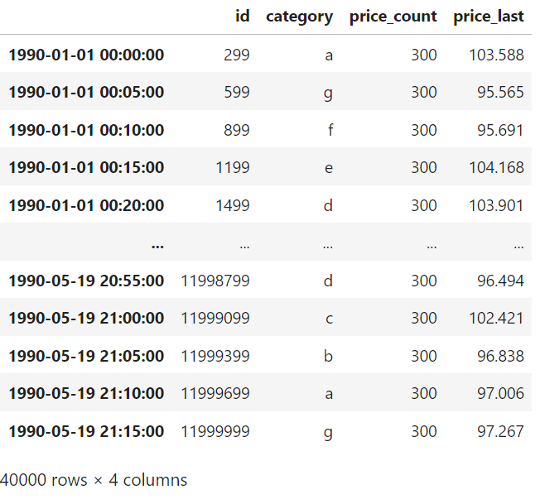Click the price_last value 102.421
Image resolution: width=540 pixels, height=504 pixels.
500,318
